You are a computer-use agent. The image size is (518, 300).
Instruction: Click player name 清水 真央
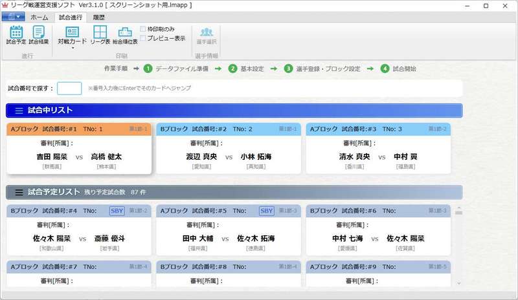354,156
